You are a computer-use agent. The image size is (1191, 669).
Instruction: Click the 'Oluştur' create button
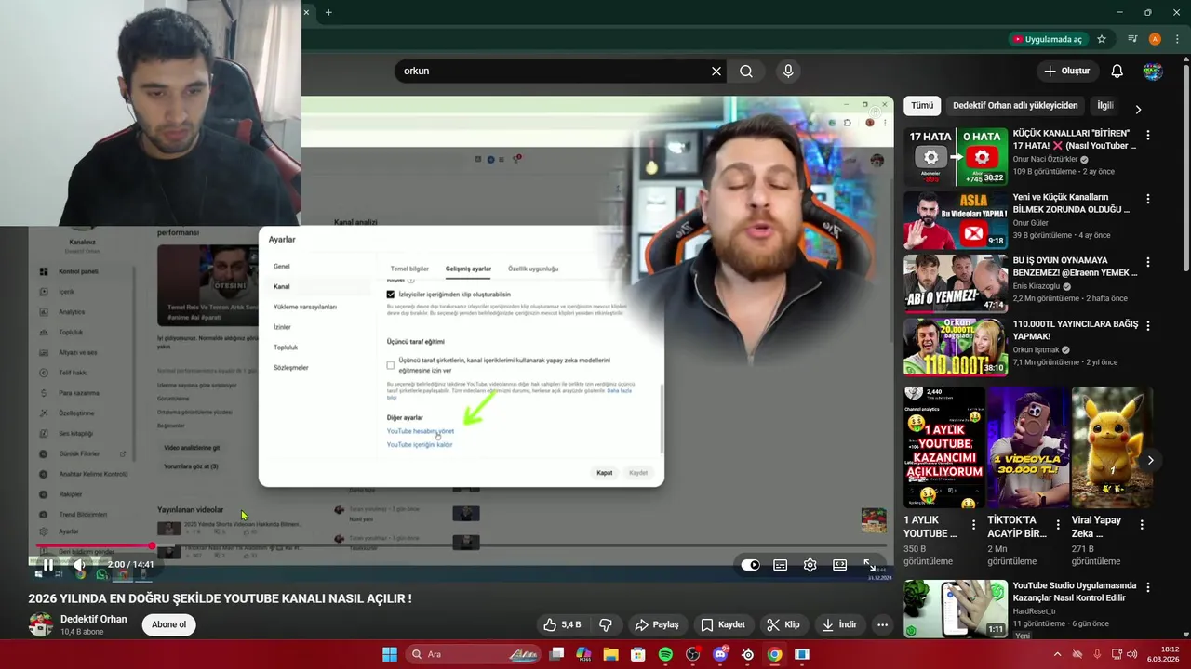(1066, 71)
